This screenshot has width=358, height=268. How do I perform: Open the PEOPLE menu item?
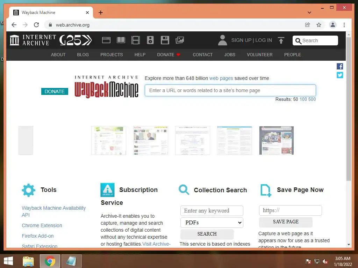pyautogui.click(x=293, y=55)
